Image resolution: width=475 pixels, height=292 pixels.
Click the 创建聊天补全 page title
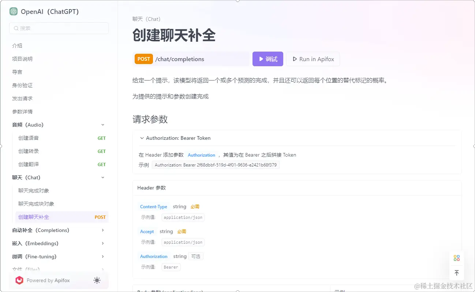point(174,35)
